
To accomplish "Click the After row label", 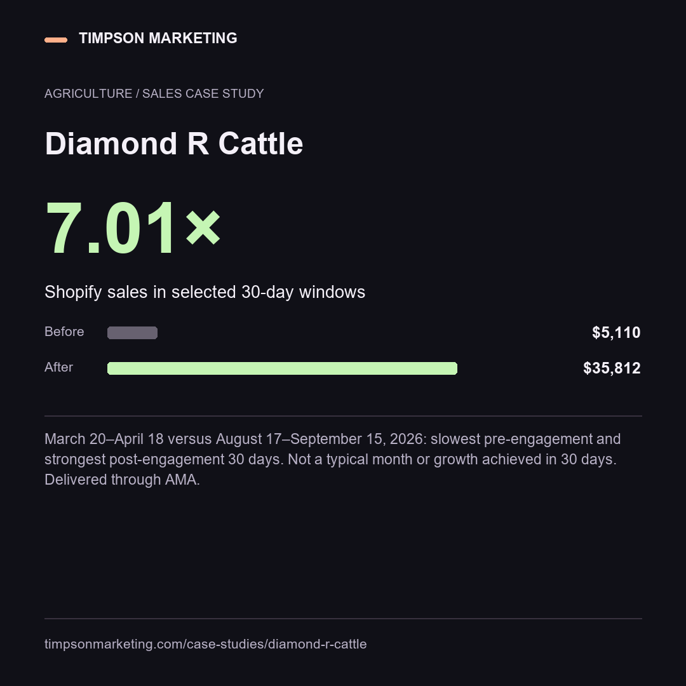I will (x=58, y=367).
